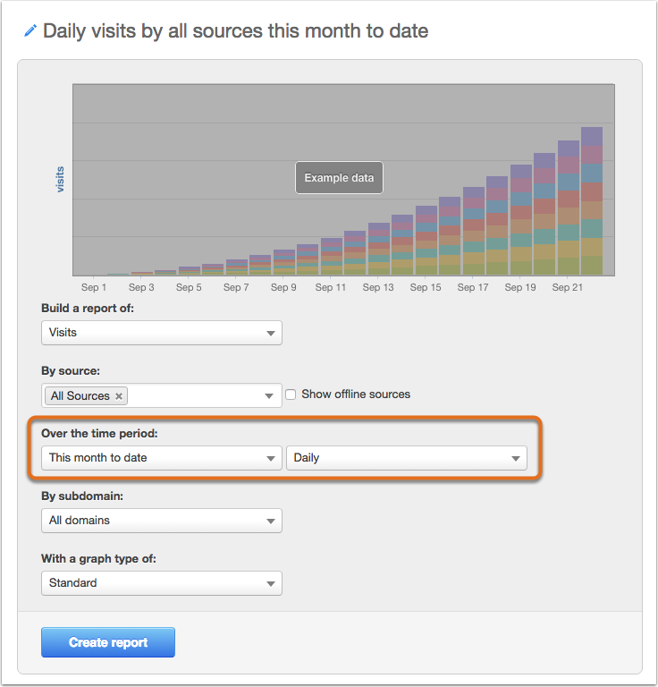Expand the By source dropdown arrow

coord(269,396)
